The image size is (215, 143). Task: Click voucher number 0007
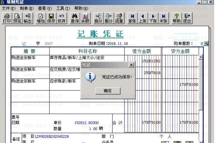pos(49,44)
